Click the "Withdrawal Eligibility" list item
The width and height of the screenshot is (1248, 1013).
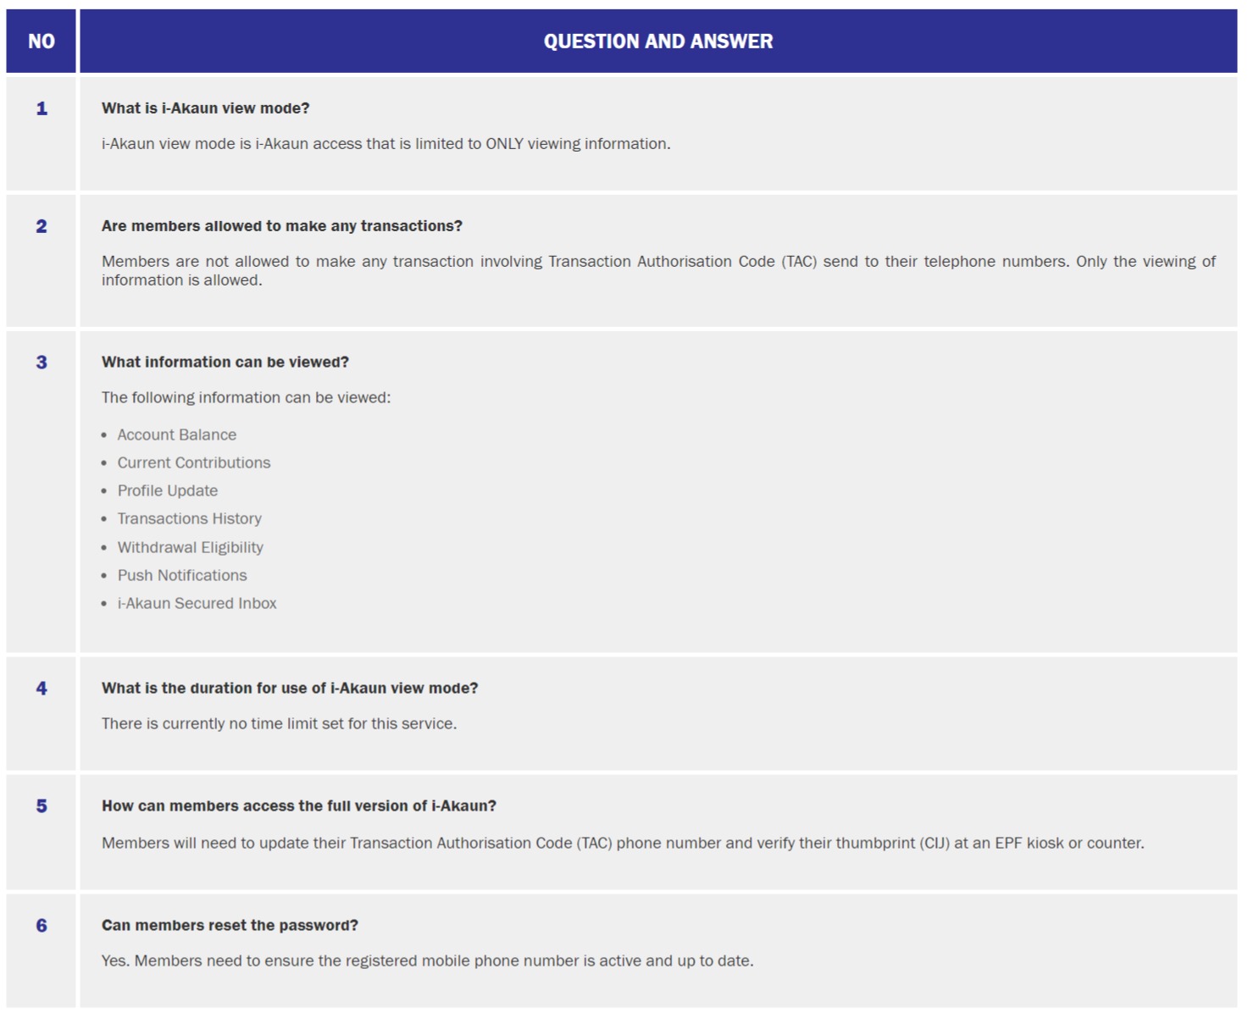coord(190,547)
